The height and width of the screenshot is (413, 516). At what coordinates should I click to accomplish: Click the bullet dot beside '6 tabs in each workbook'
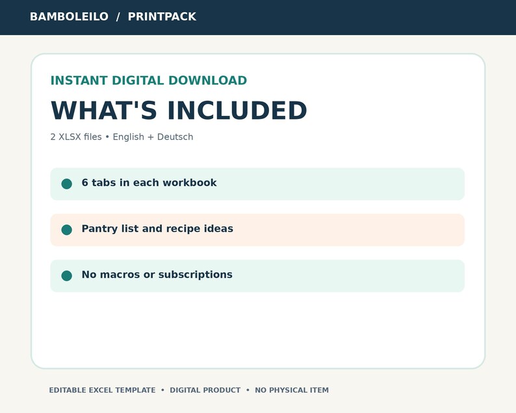(67, 184)
